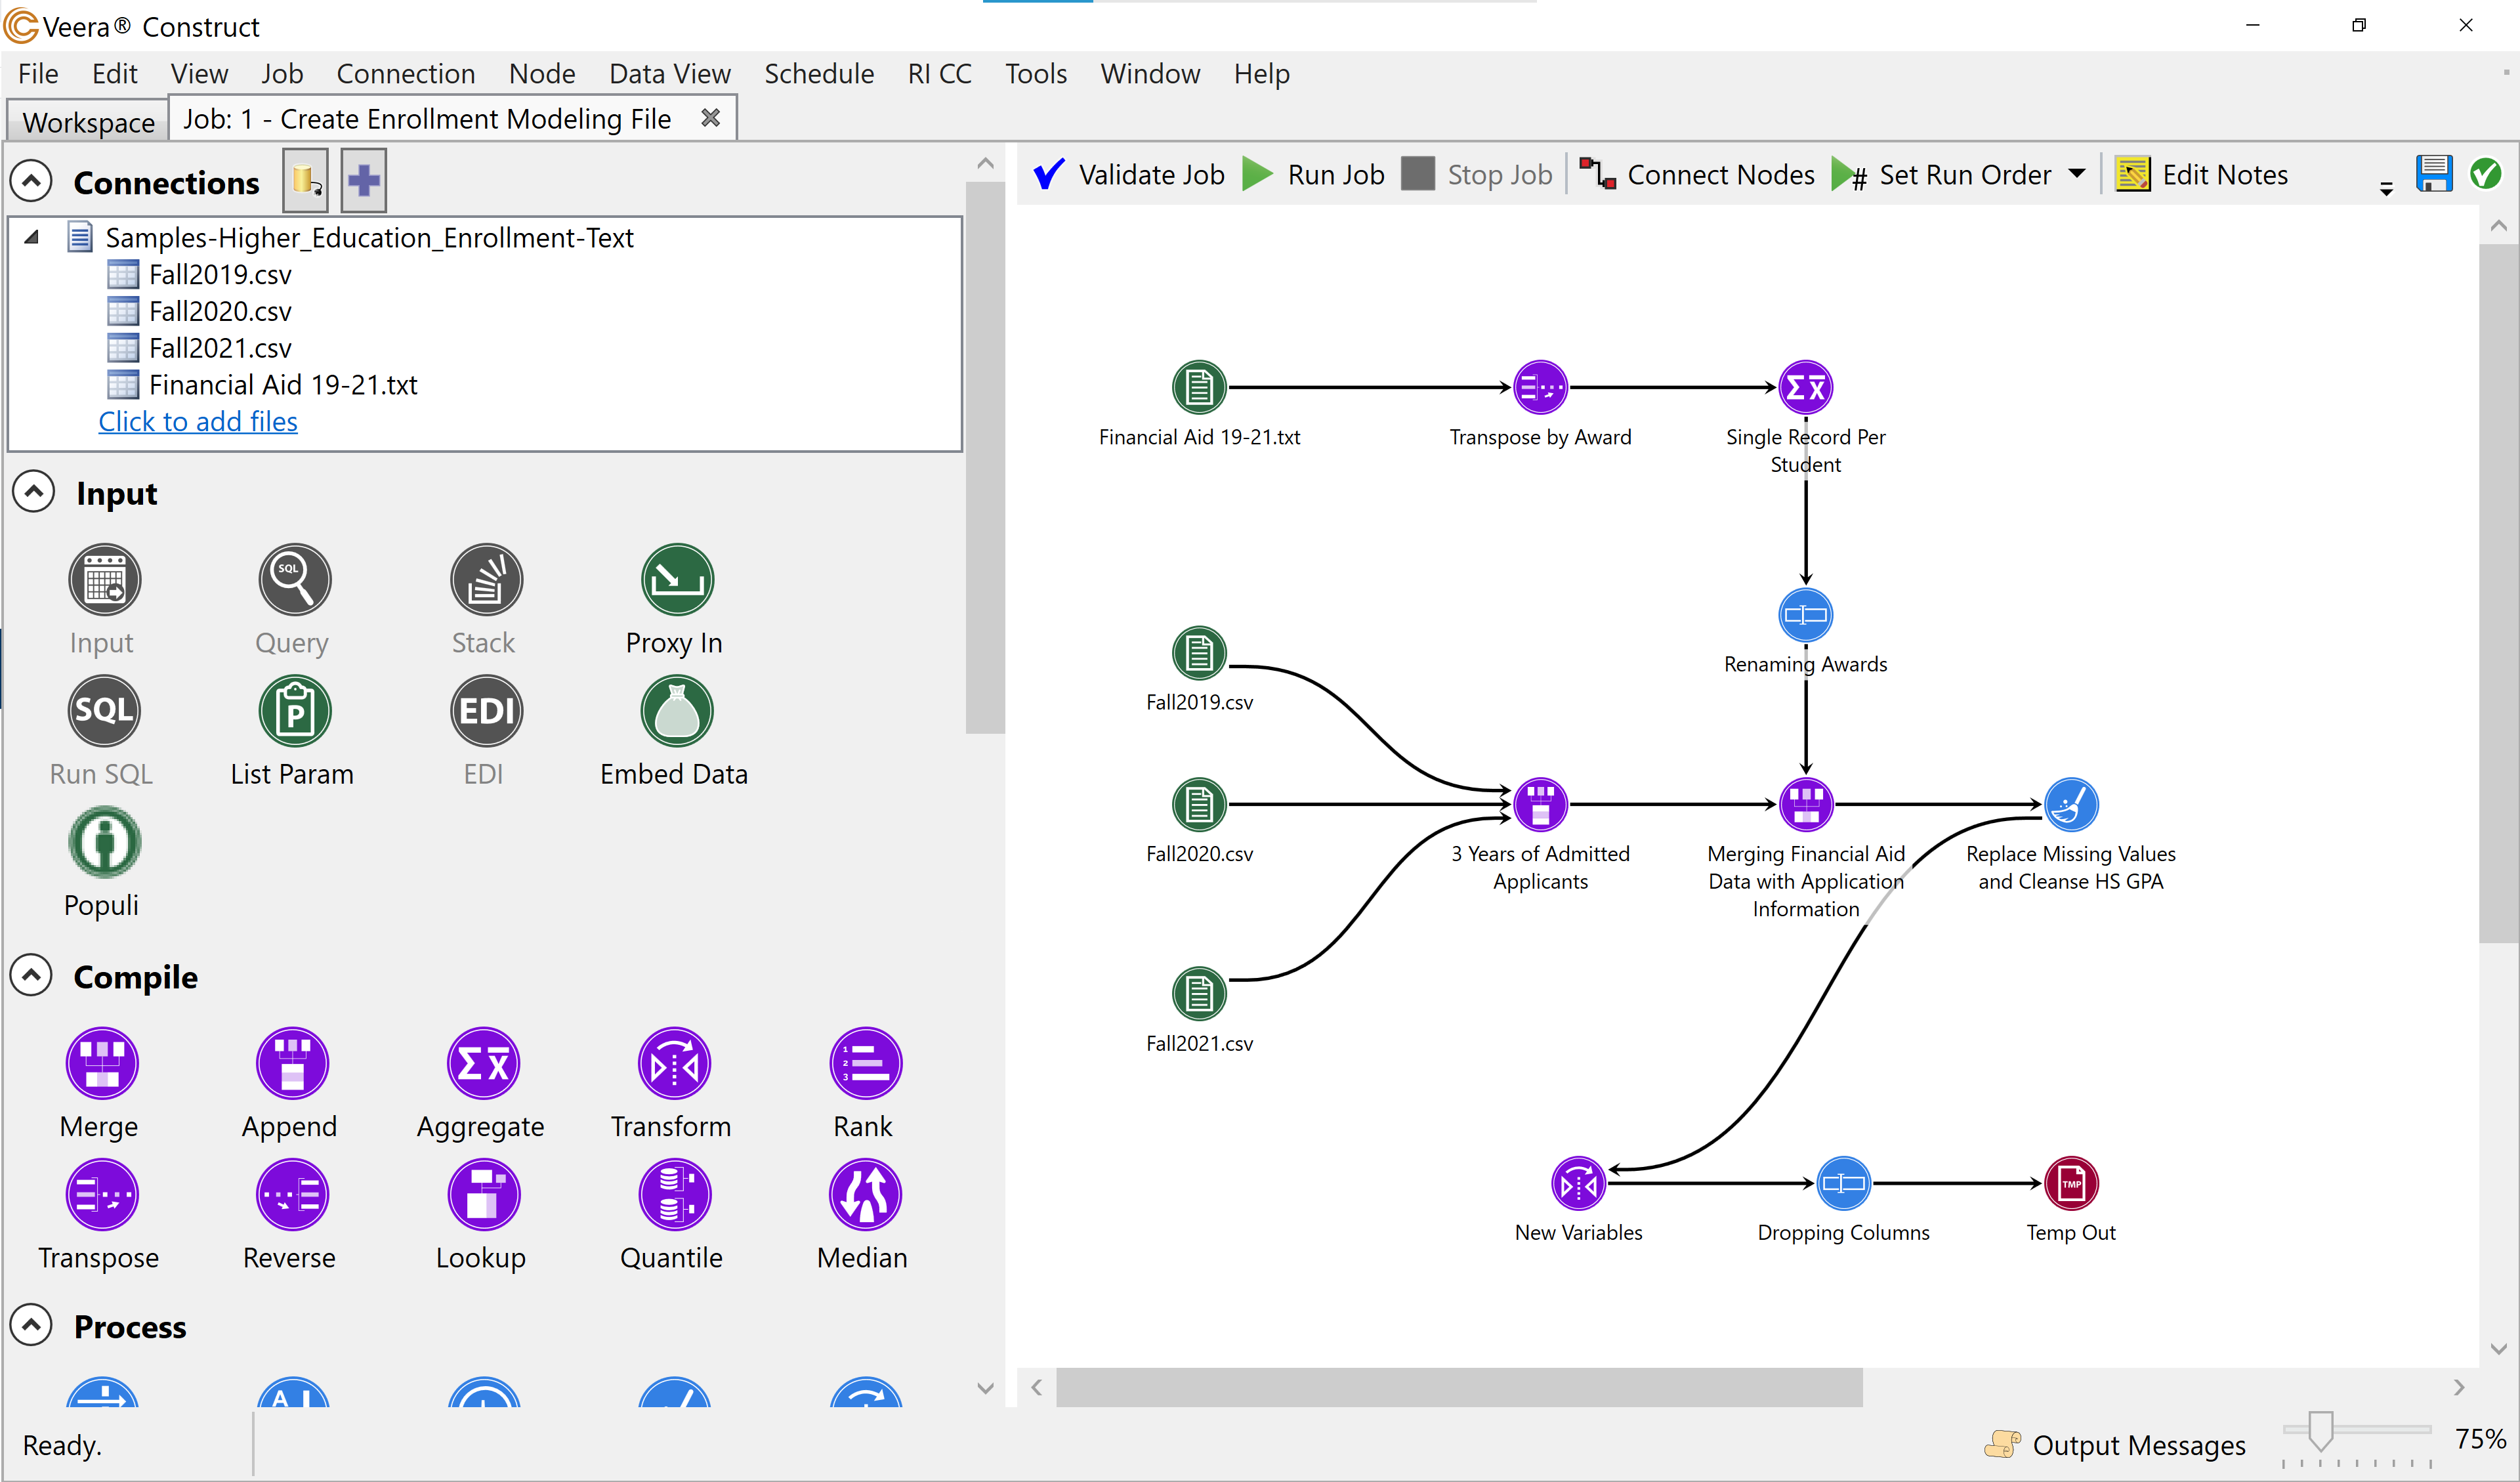Viewport: 2520px width, 1482px height.
Task: Collapse the Samples-Higher_Education_Enrollment-Text tree
Action: tap(31, 237)
